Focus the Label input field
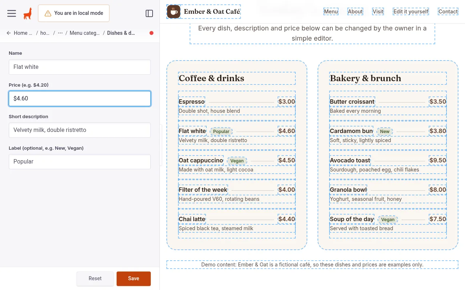Screen dimensions: 465x290 coord(80,162)
